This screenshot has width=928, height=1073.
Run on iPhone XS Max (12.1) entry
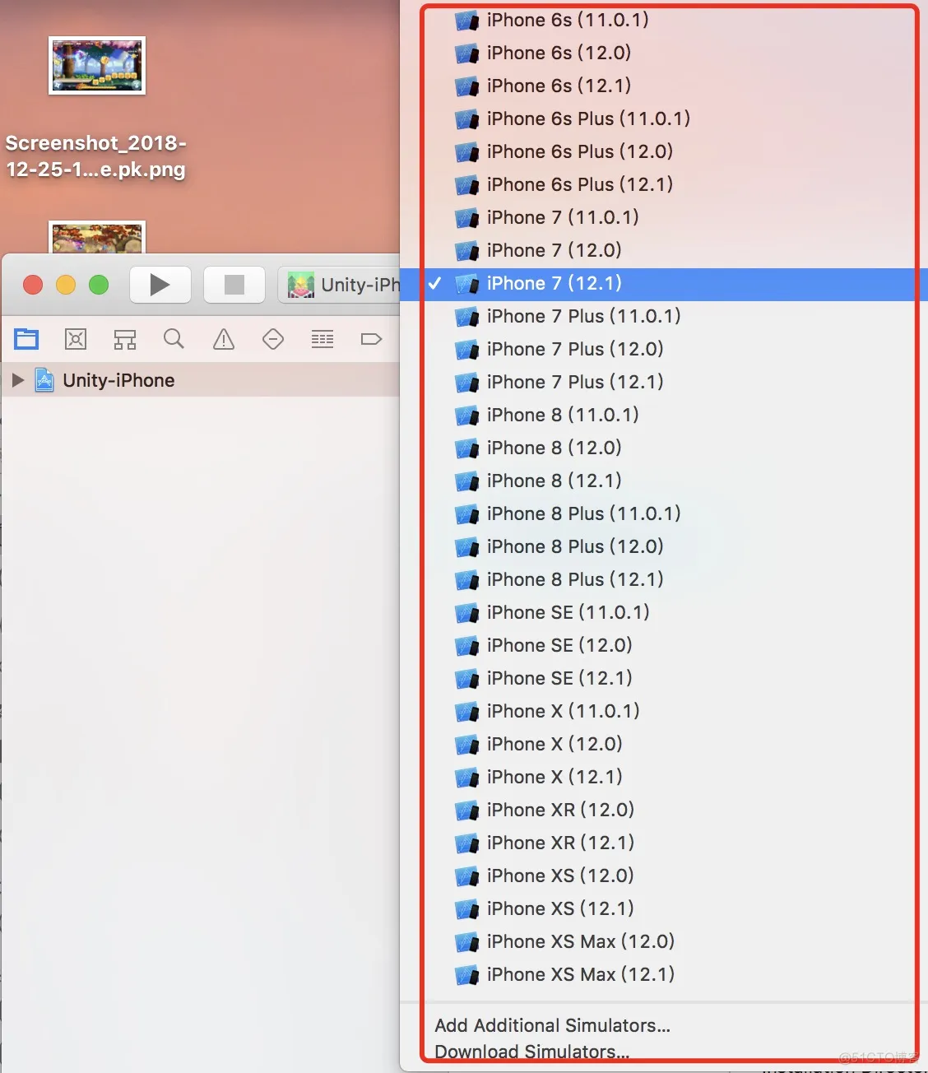[x=664, y=974]
